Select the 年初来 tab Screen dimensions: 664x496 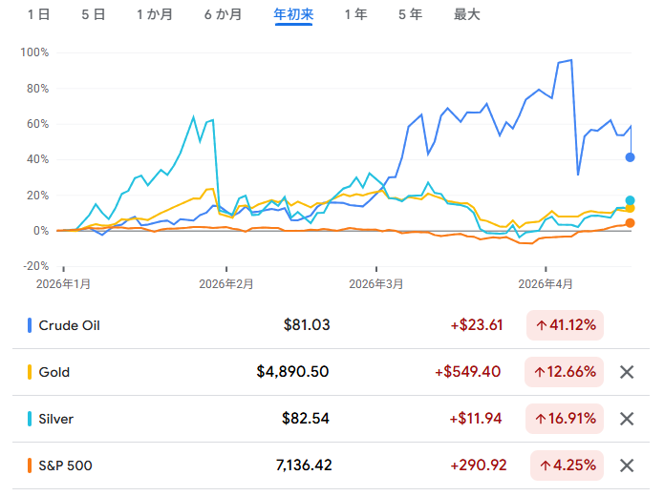click(x=293, y=14)
